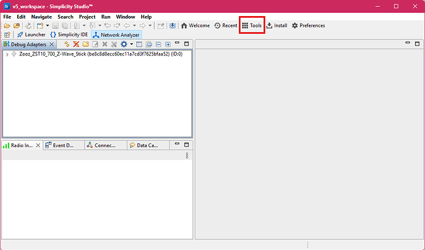Click the red-crossed disconnect adapters icon
The height and width of the screenshot is (250, 425).
coord(76,44)
